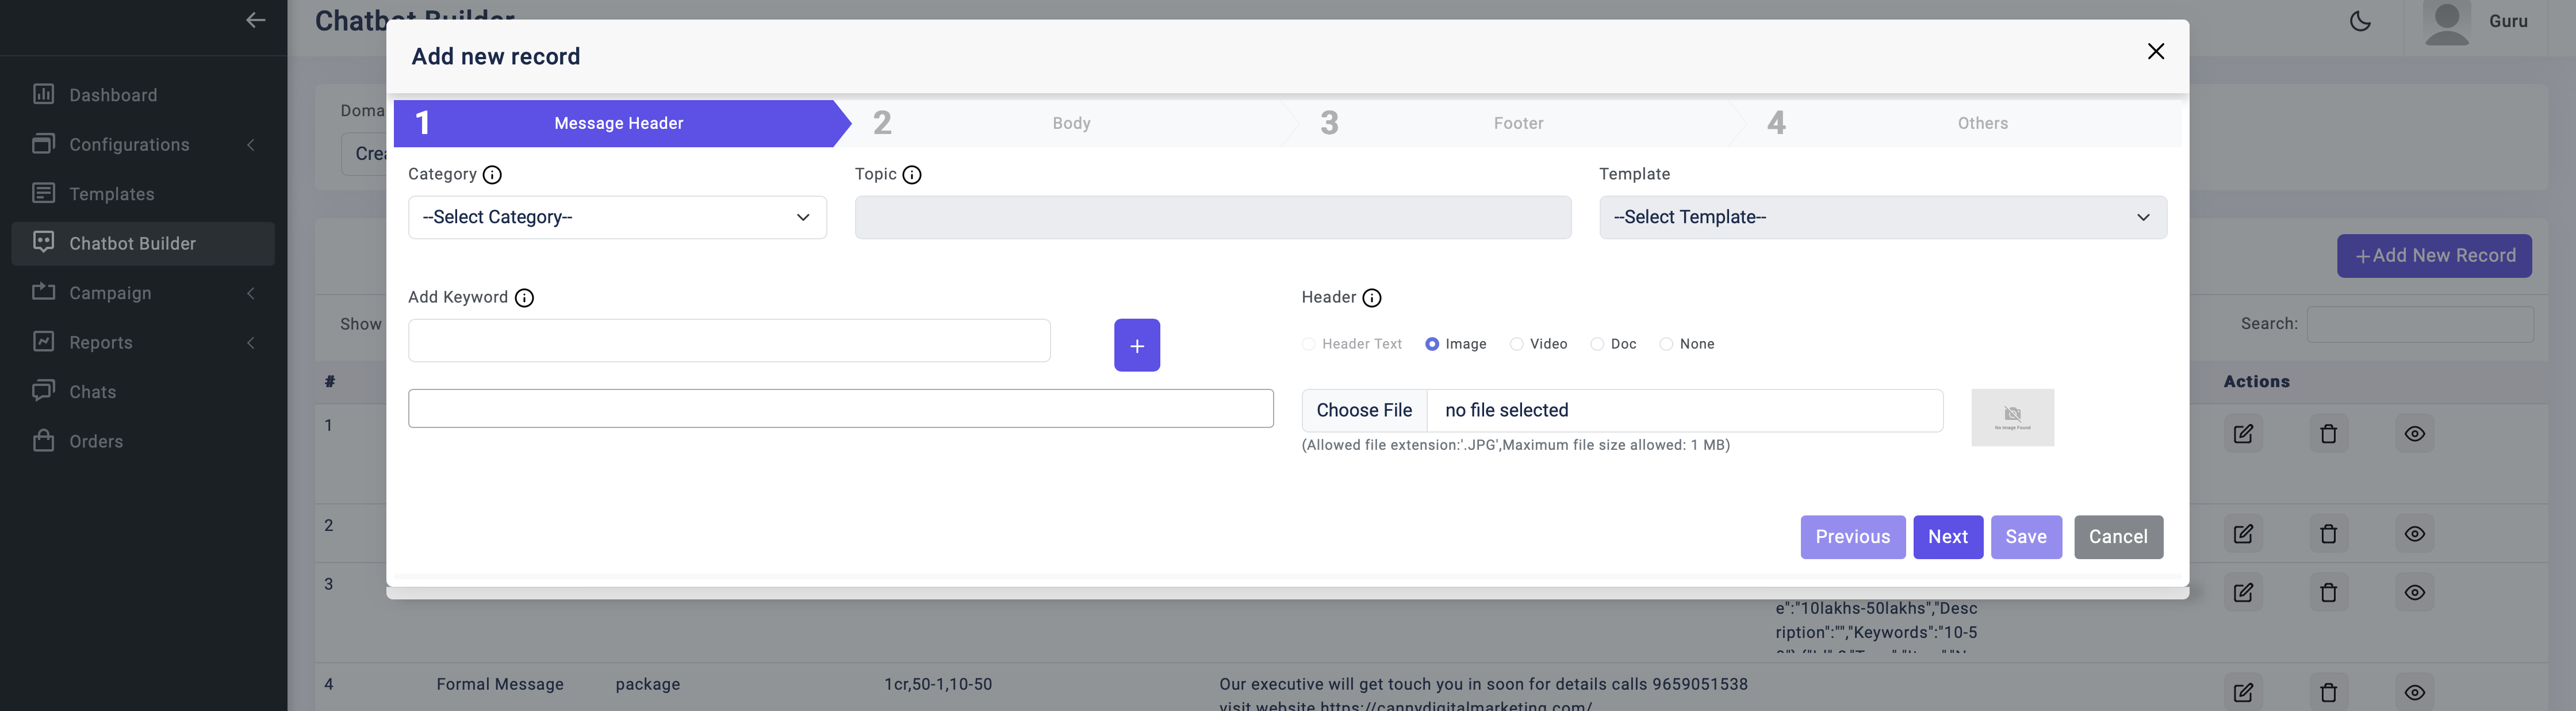Image resolution: width=2576 pixels, height=711 pixels.
Task: Click the Topic info icon
Action: 912,175
